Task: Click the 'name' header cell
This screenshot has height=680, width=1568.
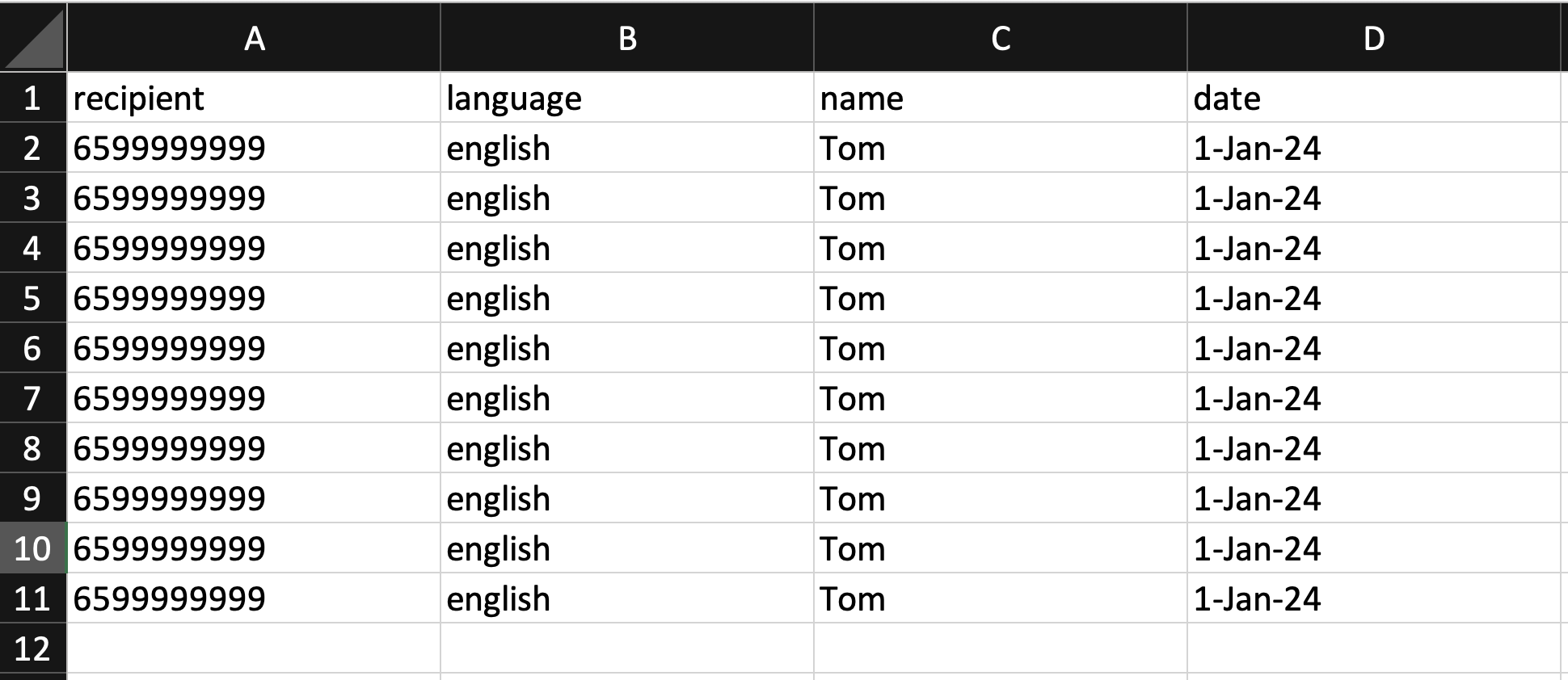Action: [x=1001, y=99]
